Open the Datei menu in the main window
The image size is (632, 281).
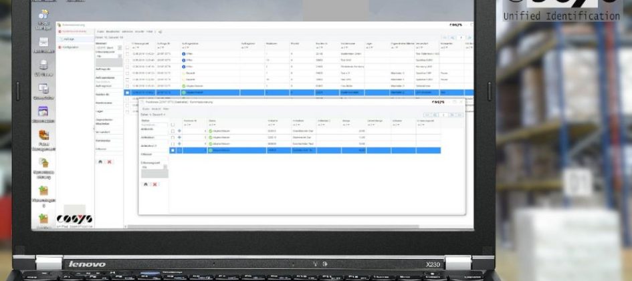[x=100, y=31]
